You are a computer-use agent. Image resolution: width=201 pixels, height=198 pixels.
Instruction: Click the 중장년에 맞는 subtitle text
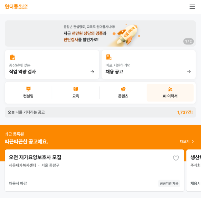(20, 65)
